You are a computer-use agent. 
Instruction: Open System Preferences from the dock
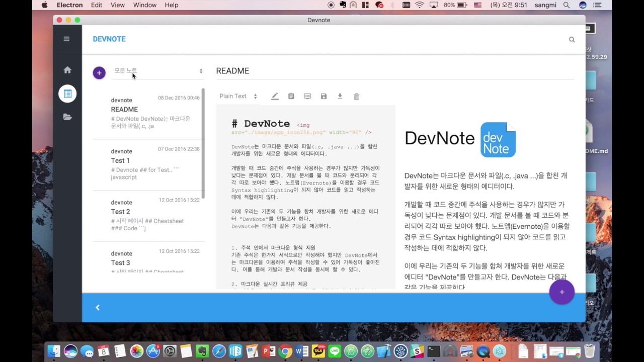(x=170, y=351)
